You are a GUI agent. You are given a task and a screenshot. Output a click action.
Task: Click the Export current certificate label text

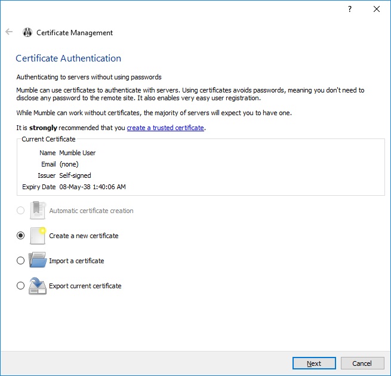(85, 286)
